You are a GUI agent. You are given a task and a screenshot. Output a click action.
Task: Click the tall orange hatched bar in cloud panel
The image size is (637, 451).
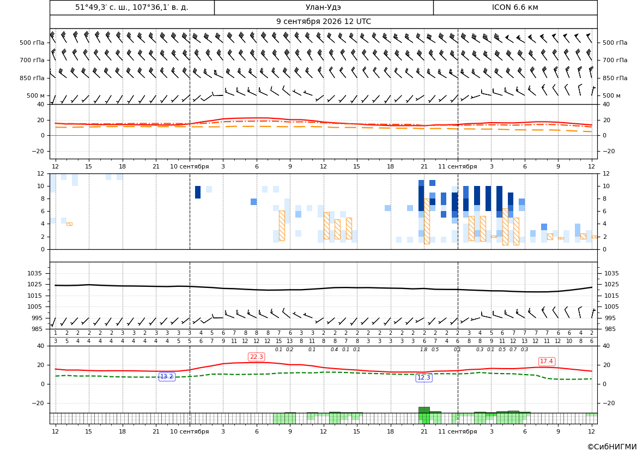[x=427, y=221]
